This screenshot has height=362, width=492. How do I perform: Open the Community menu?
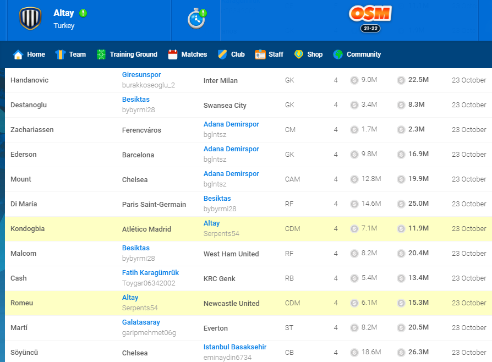click(x=357, y=54)
